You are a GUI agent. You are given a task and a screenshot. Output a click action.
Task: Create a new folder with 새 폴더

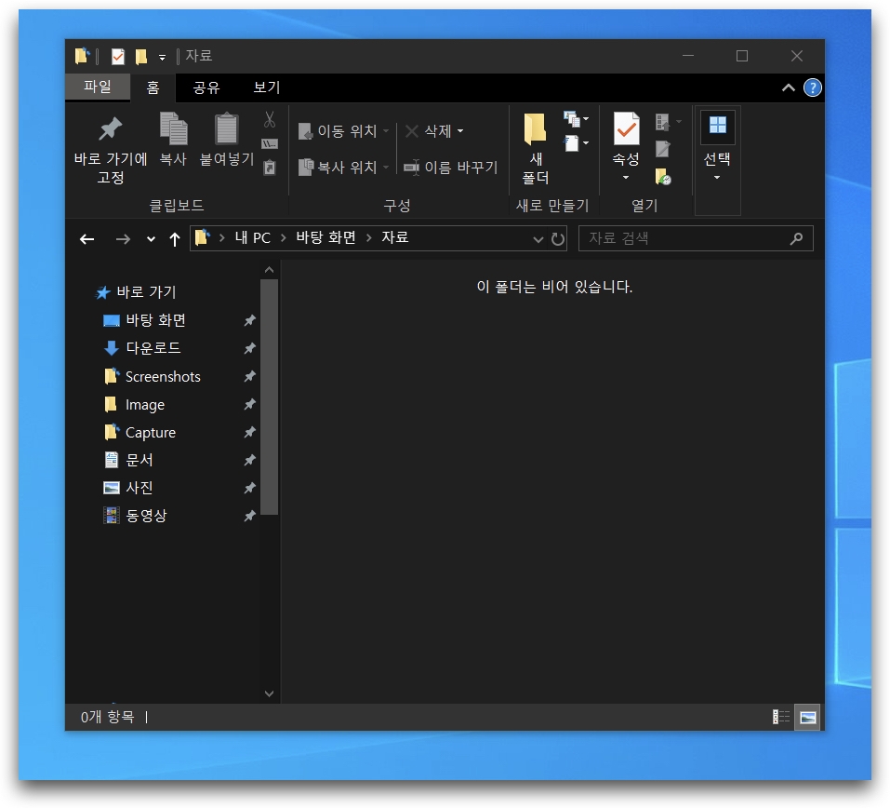pos(536,148)
